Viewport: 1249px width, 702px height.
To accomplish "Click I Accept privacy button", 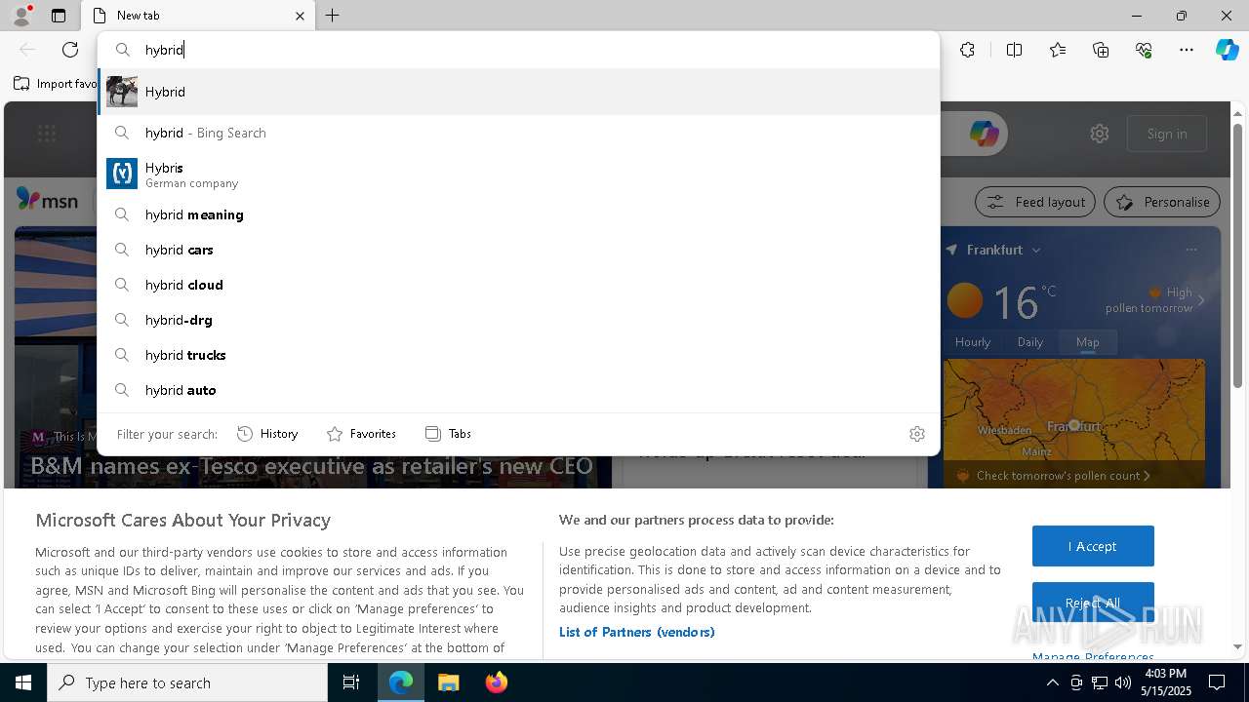I will [1093, 546].
